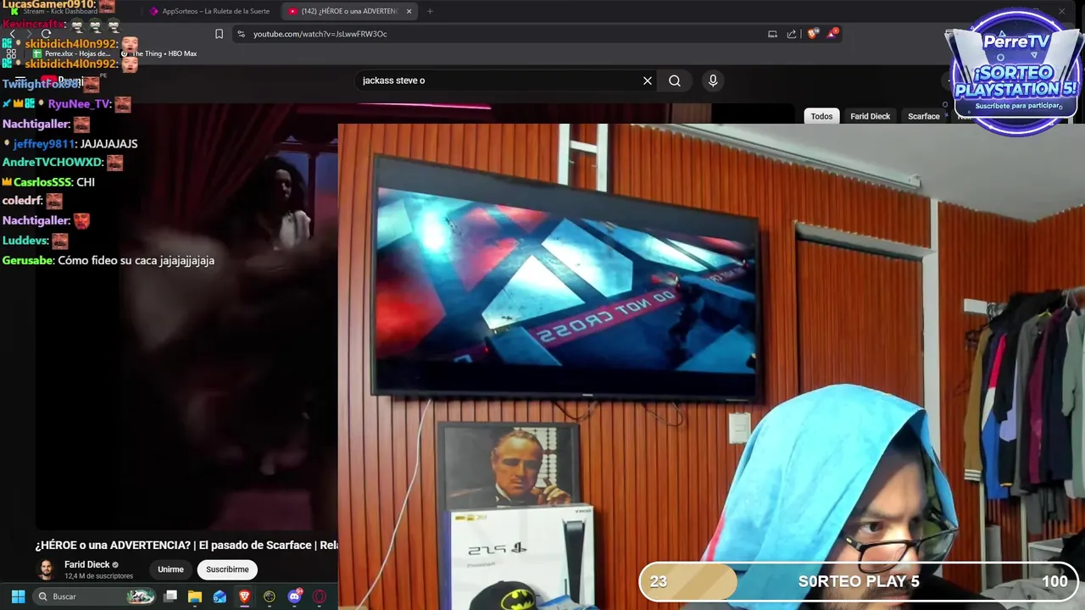
Task: Open File Explorer from the taskbar
Action: 195,596
